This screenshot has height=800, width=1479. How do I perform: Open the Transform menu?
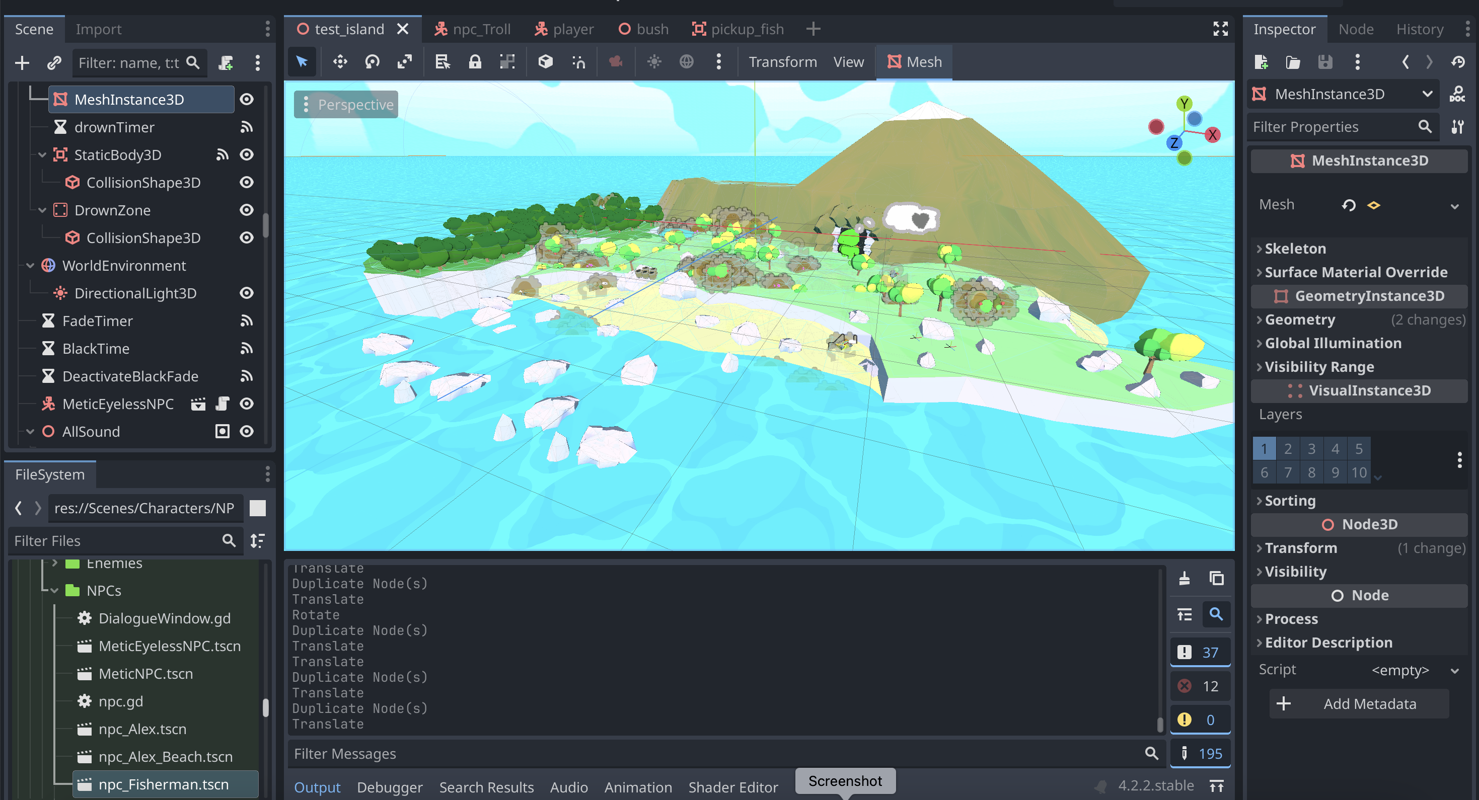tap(782, 62)
